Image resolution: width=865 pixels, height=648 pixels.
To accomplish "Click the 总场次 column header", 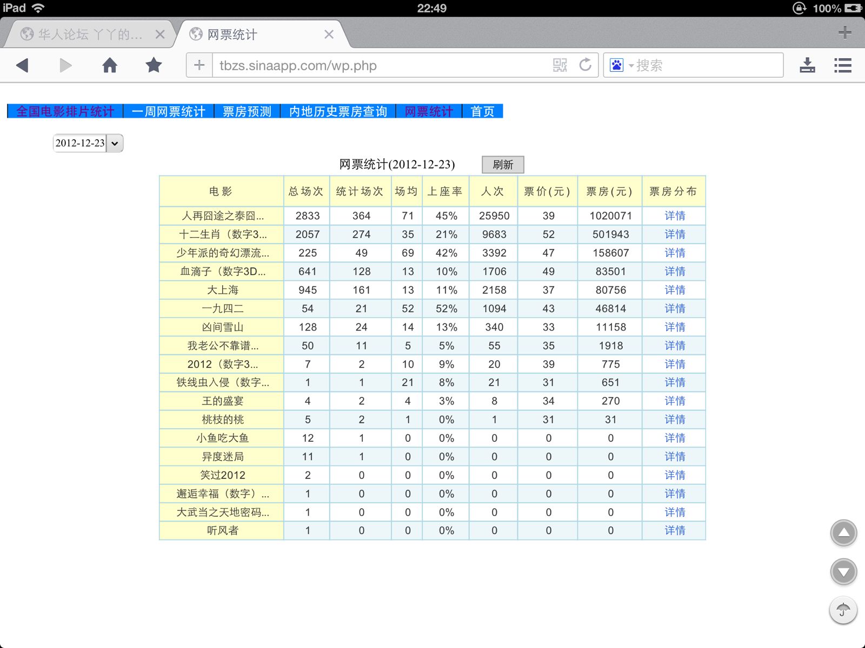I will (x=307, y=191).
